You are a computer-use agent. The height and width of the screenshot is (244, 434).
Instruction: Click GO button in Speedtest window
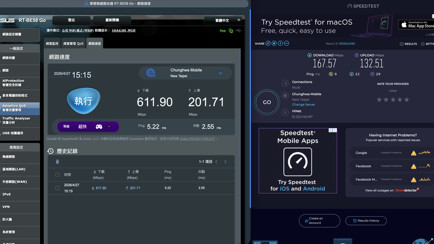click(267, 103)
